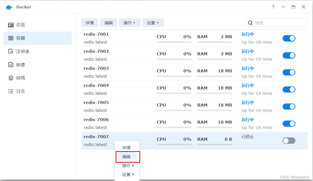Open the help question mark icon
The height and width of the screenshot is (181, 313).
[x=273, y=7]
